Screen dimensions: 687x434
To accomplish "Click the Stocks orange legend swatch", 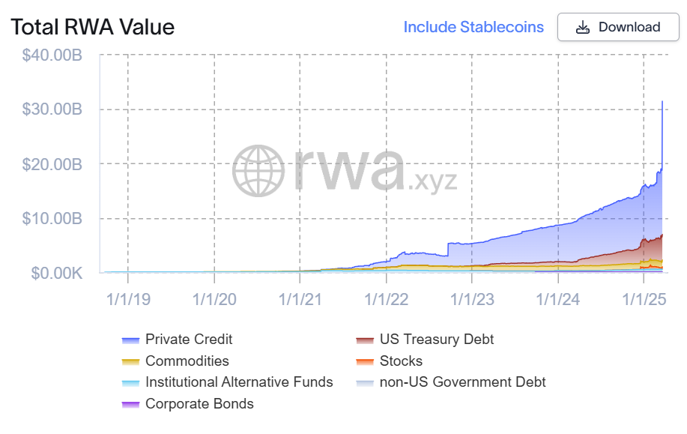I will (x=365, y=362).
